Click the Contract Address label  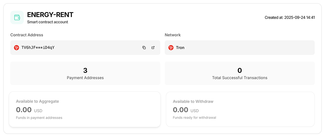click(x=27, y=35)
